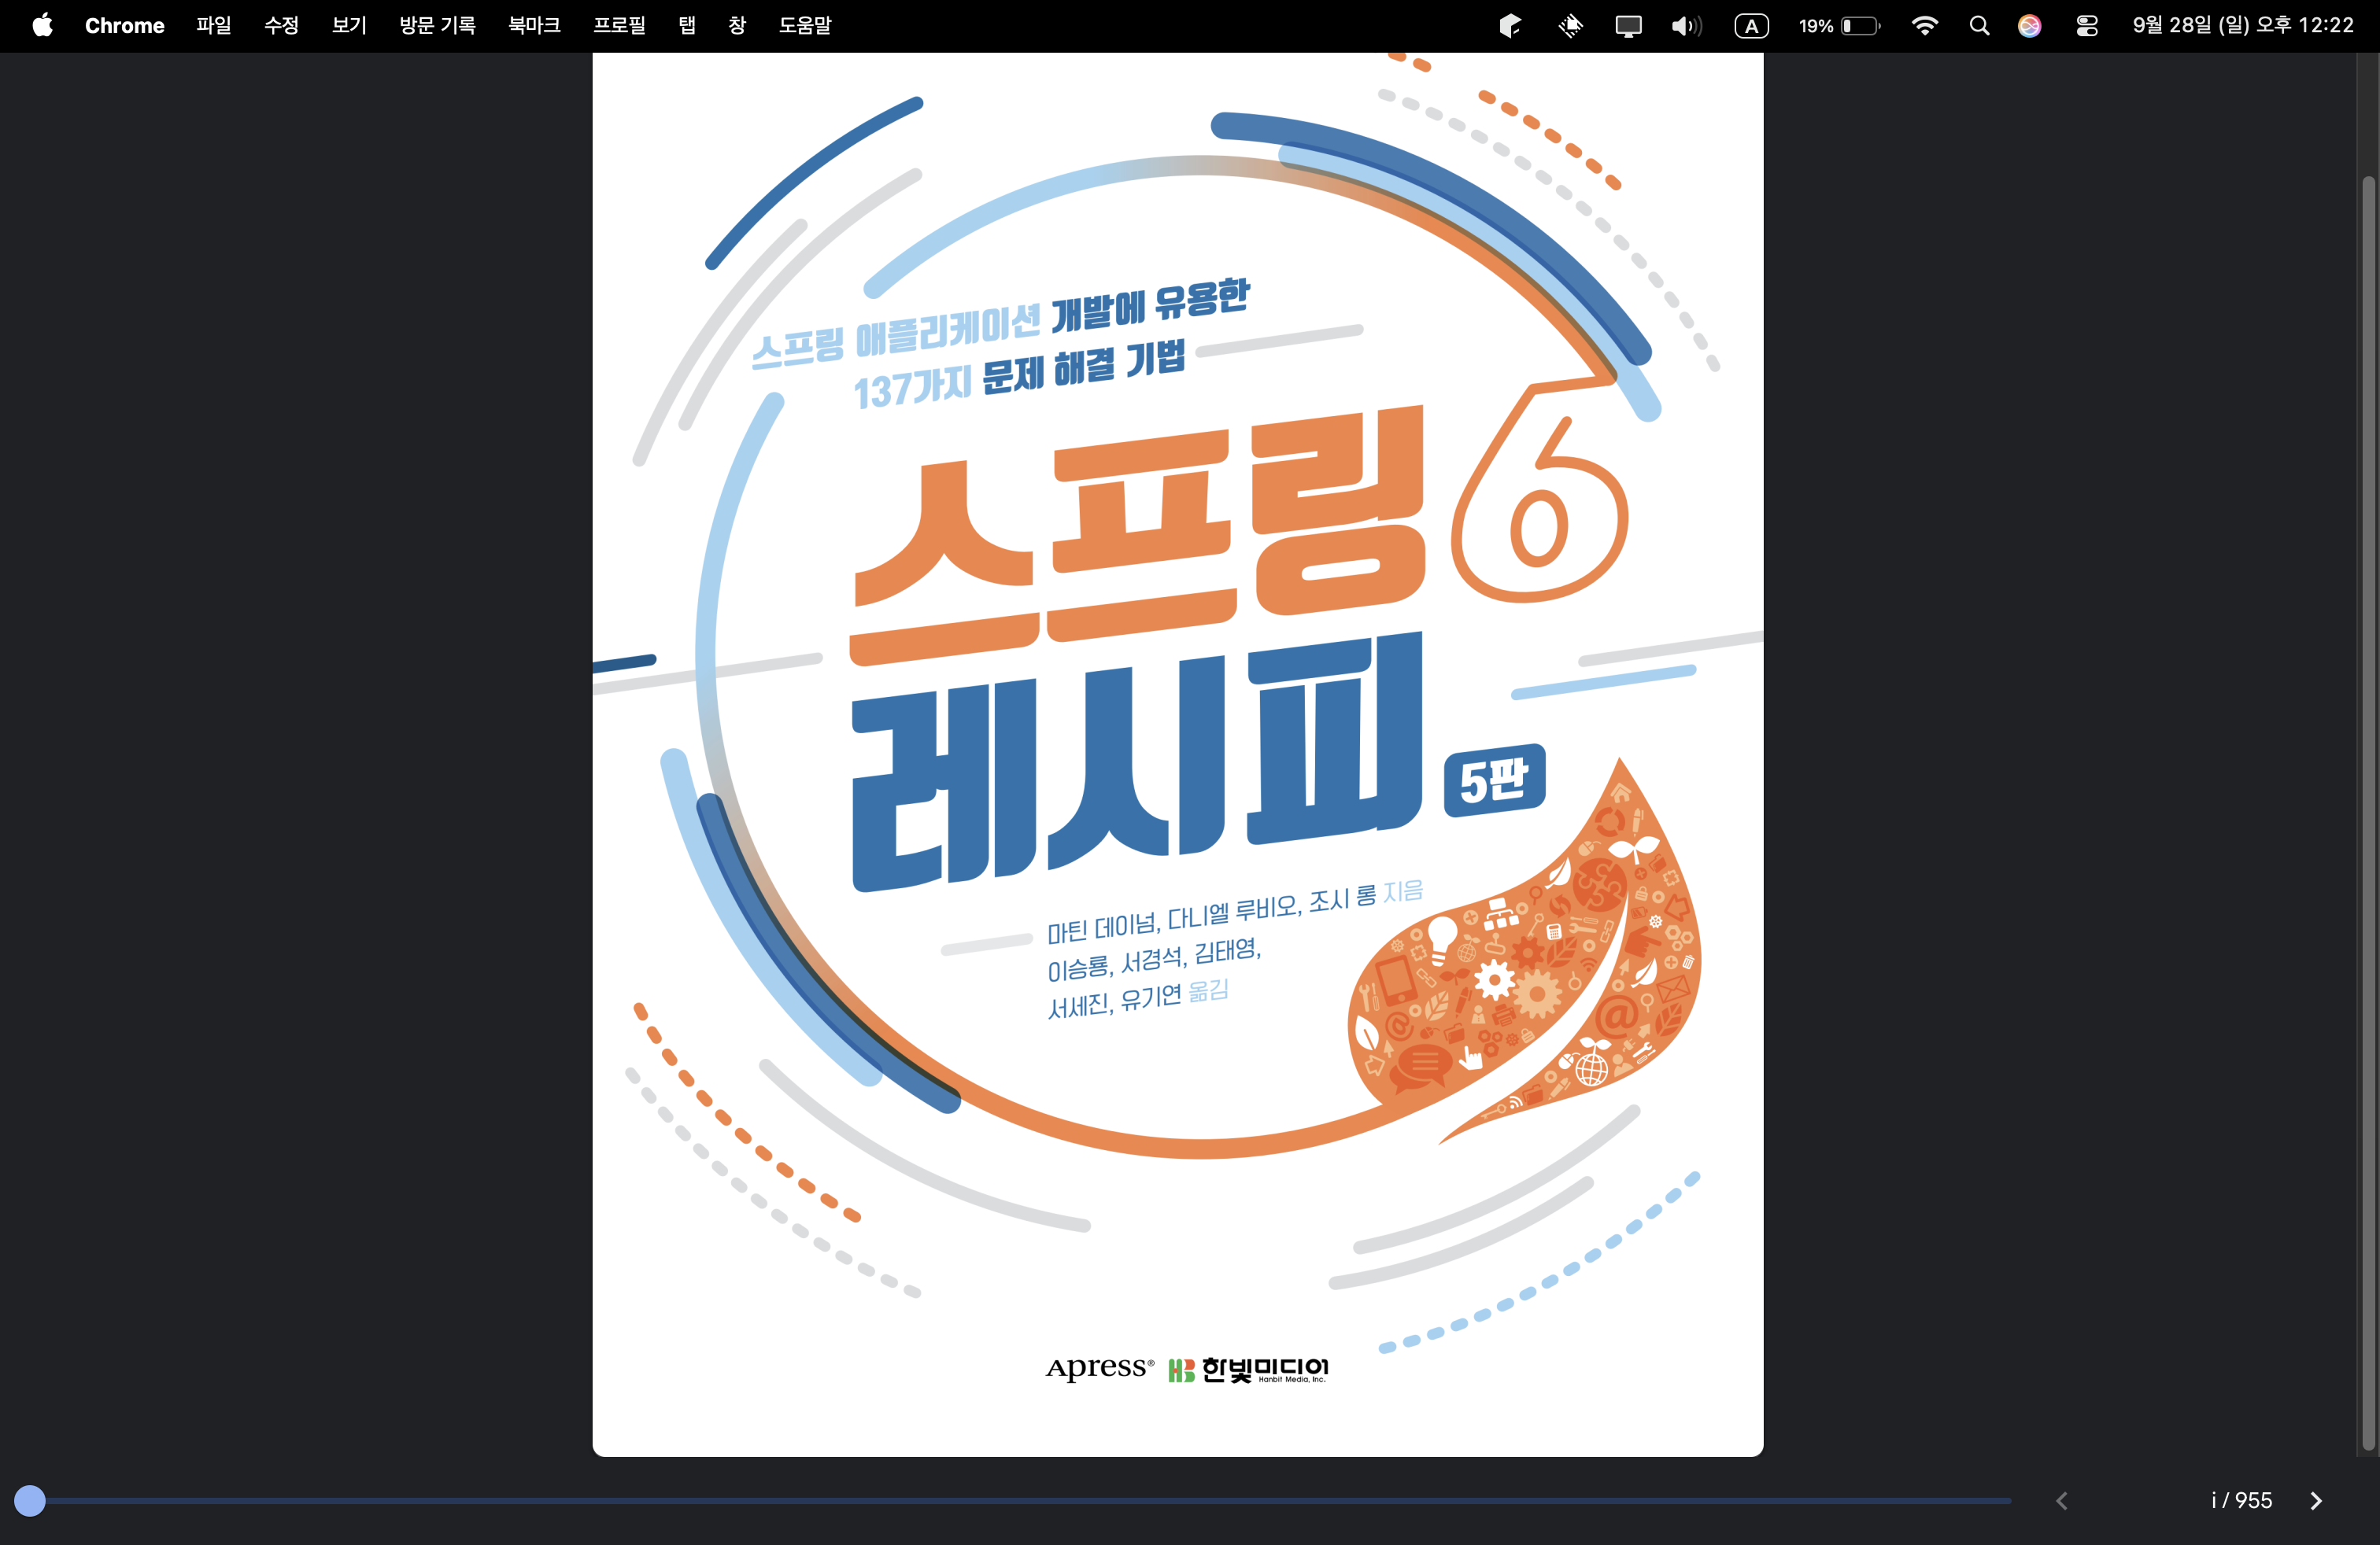Open the 프로필 menu
This screenshot has height=1545, width=2380.
[x=619, y=25]
